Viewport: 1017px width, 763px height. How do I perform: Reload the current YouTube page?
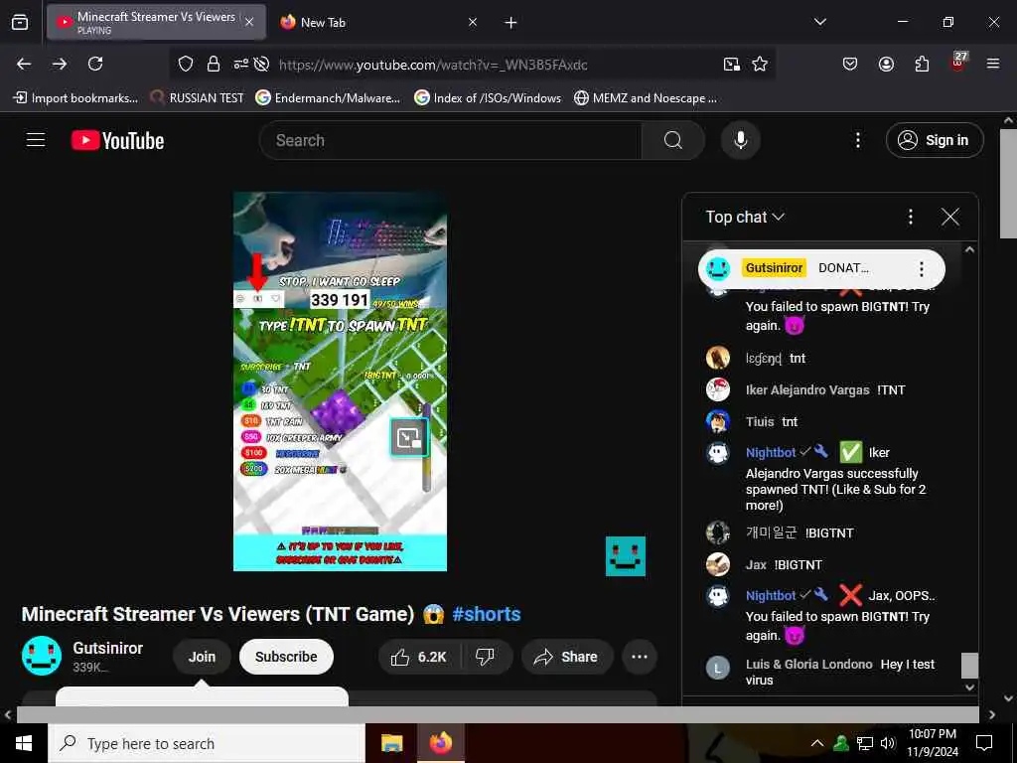pos(95,64)
